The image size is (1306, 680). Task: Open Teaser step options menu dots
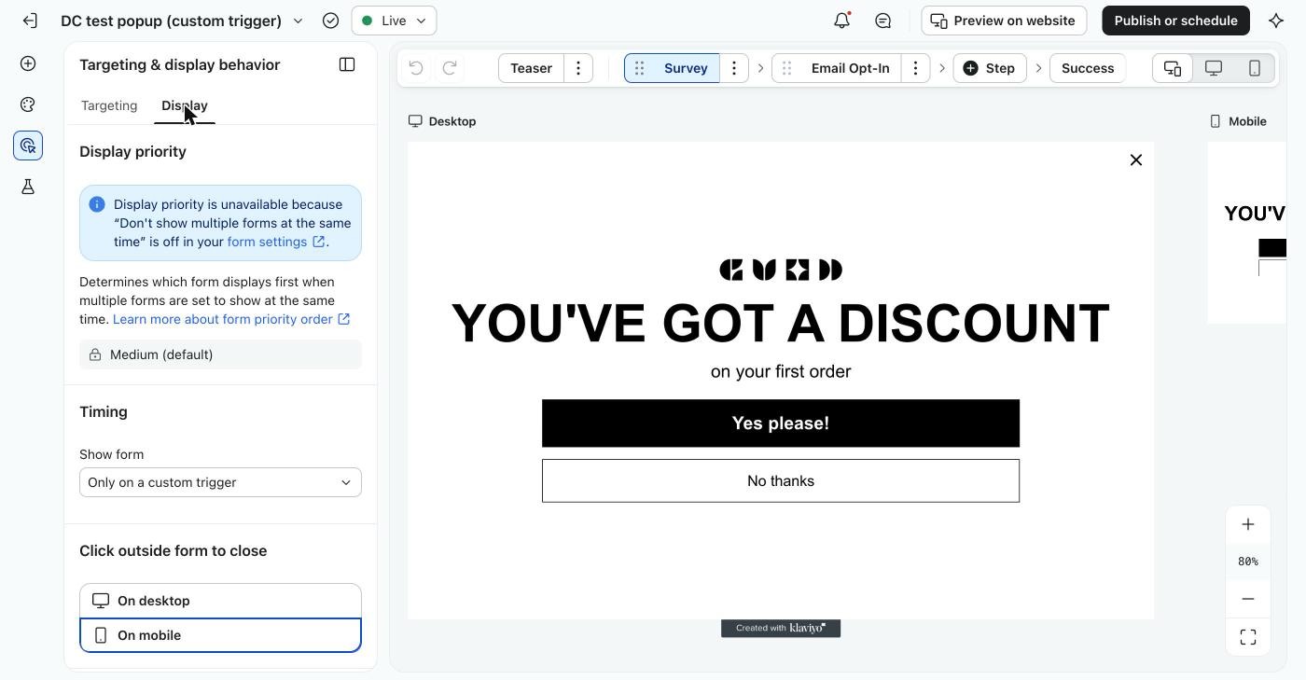[578, 68]
